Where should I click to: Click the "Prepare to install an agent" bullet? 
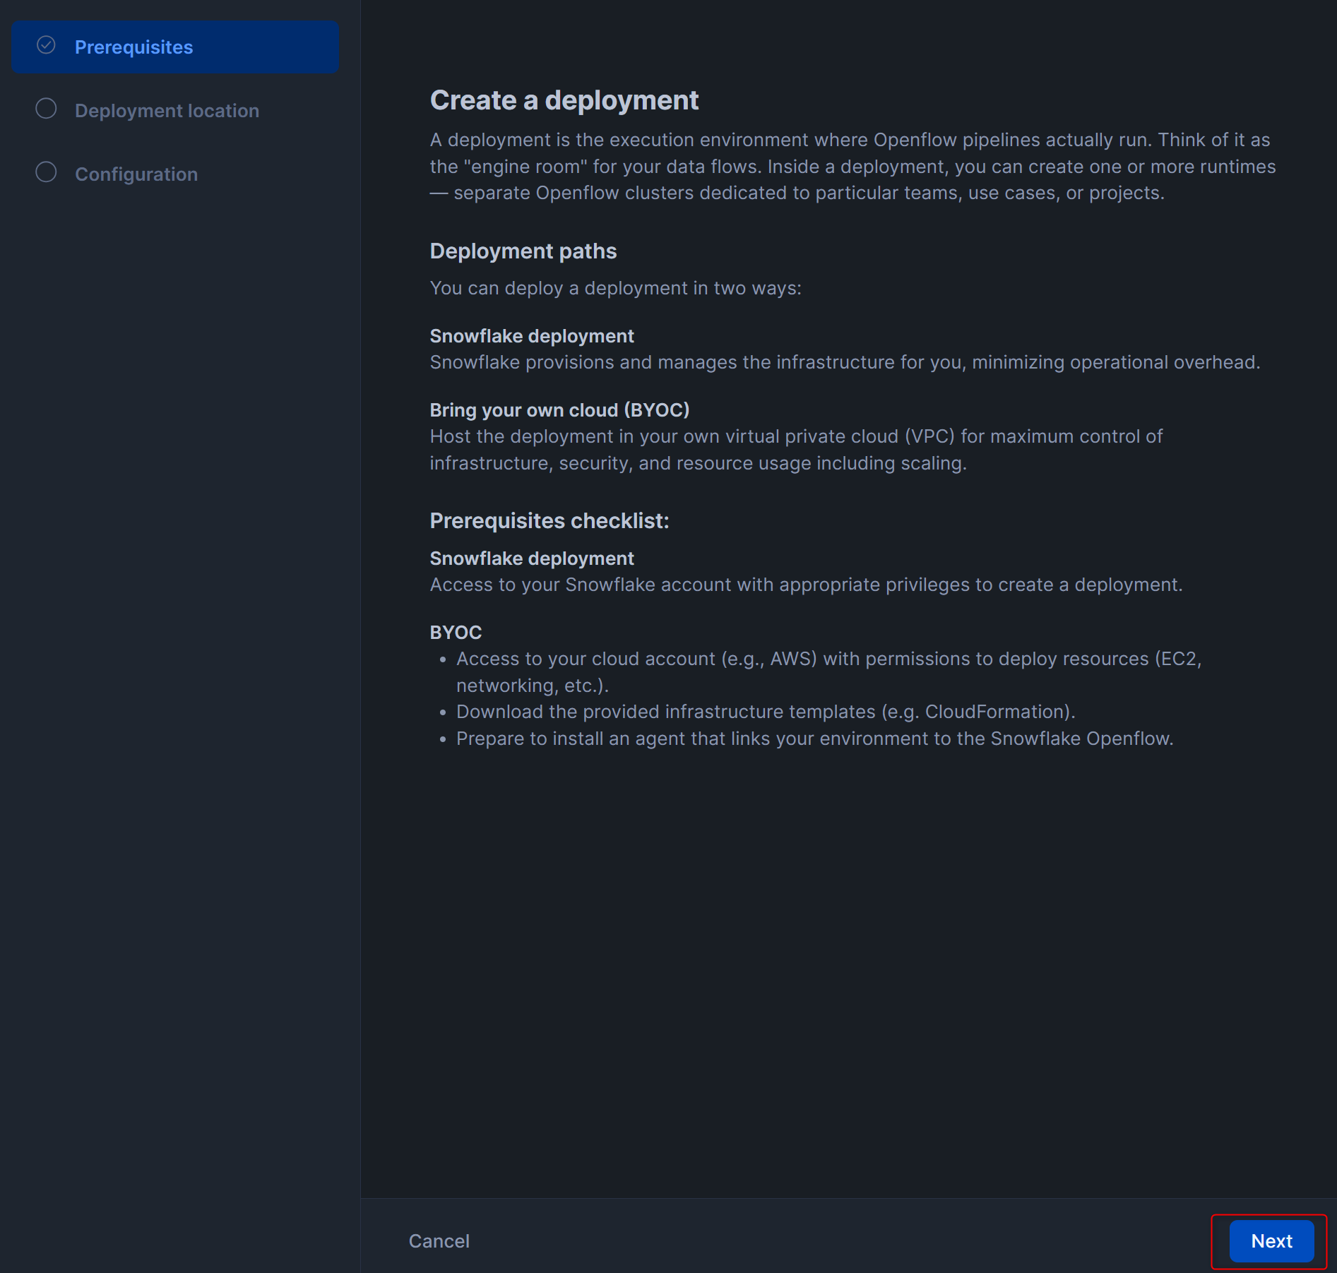[814, 739]
